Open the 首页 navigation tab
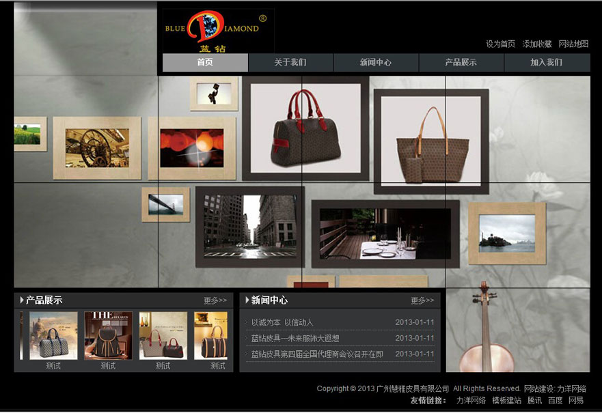Screen dimensions: 602x413 (205, 63)
